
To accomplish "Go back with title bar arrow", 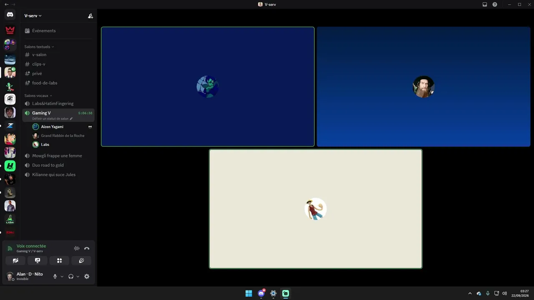I will 6,4.
